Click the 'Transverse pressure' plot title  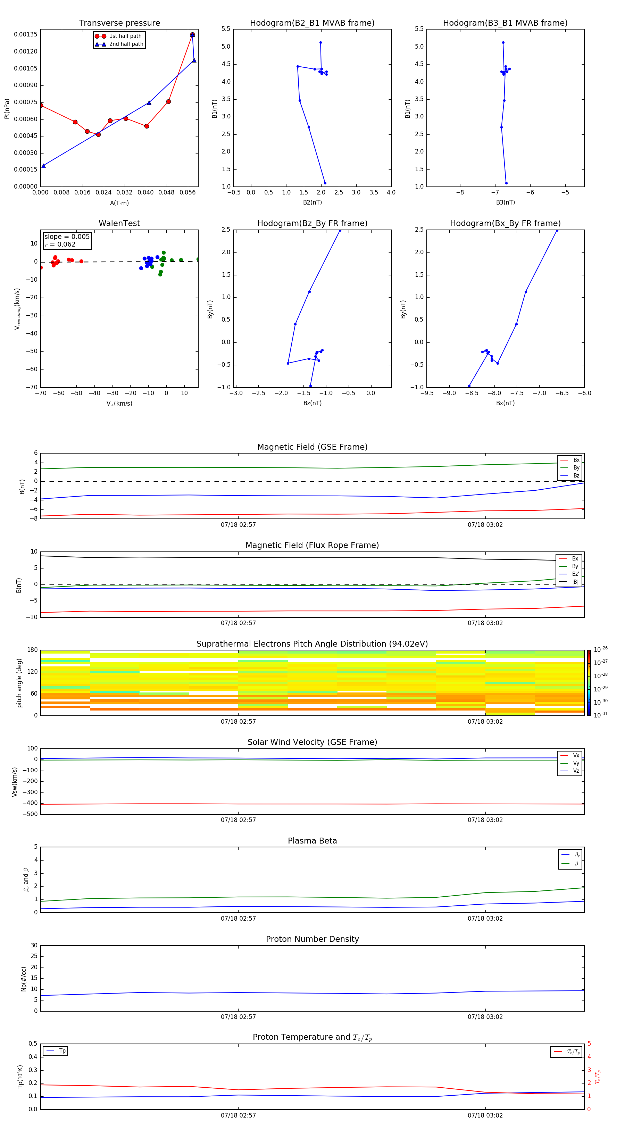[119, 23]
